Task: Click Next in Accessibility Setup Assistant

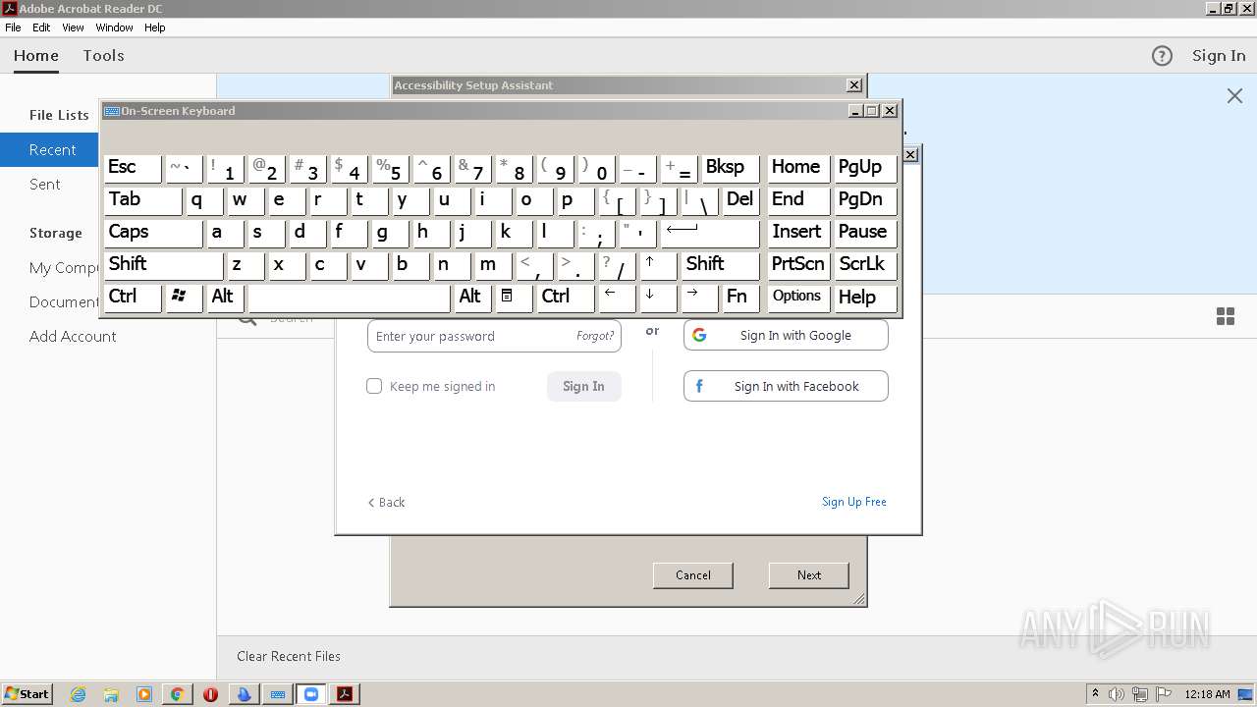Action: click(809, 575)
